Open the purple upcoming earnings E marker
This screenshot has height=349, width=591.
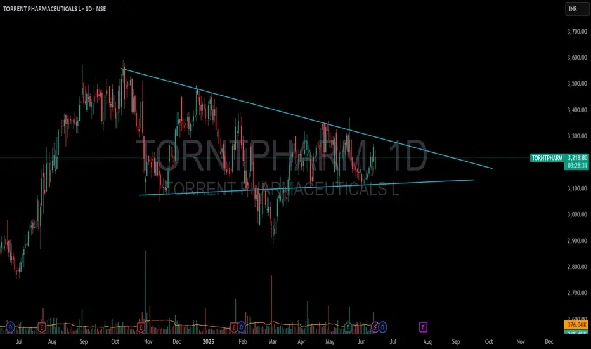[x=423, y=327]
